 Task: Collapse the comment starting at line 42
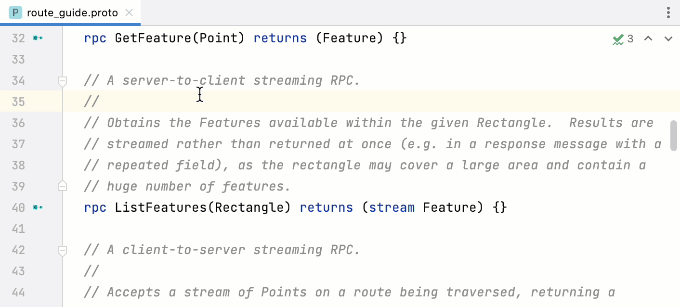pyautogui.click(x=62, y=250)
